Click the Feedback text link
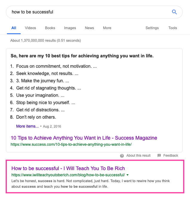 point(171,155)
